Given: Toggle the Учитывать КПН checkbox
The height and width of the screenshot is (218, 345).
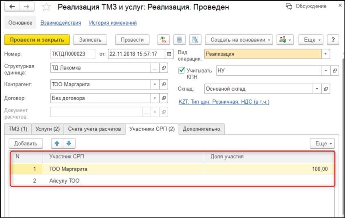Looking at the screenshot, I should pos(181,70).
